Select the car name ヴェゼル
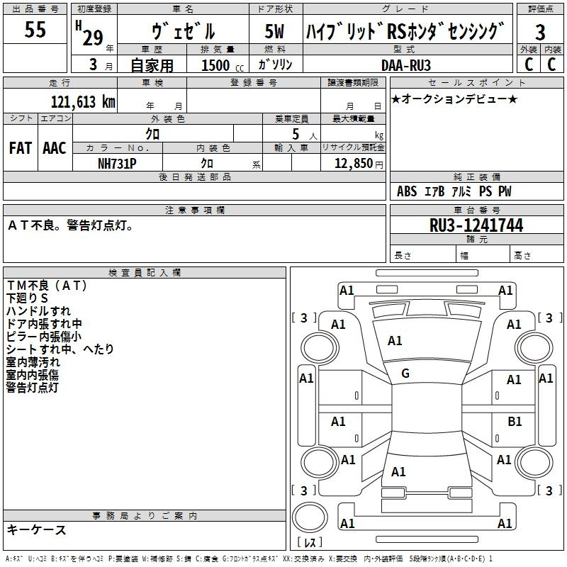The image size is (567, 567). tap(184, 30)
